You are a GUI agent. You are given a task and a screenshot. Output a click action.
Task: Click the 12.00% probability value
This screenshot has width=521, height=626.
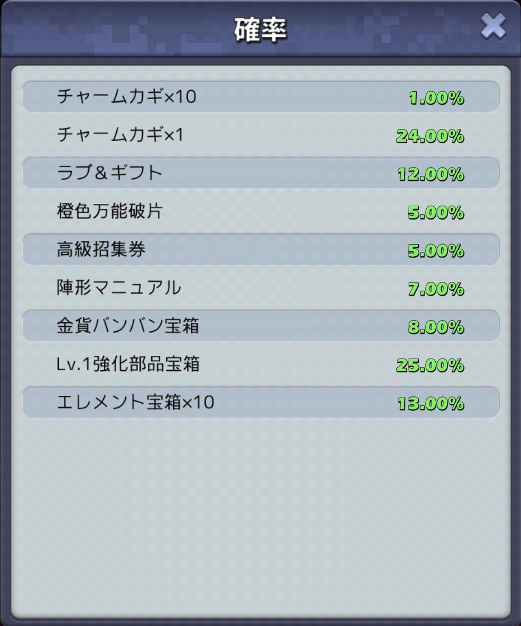431,174
